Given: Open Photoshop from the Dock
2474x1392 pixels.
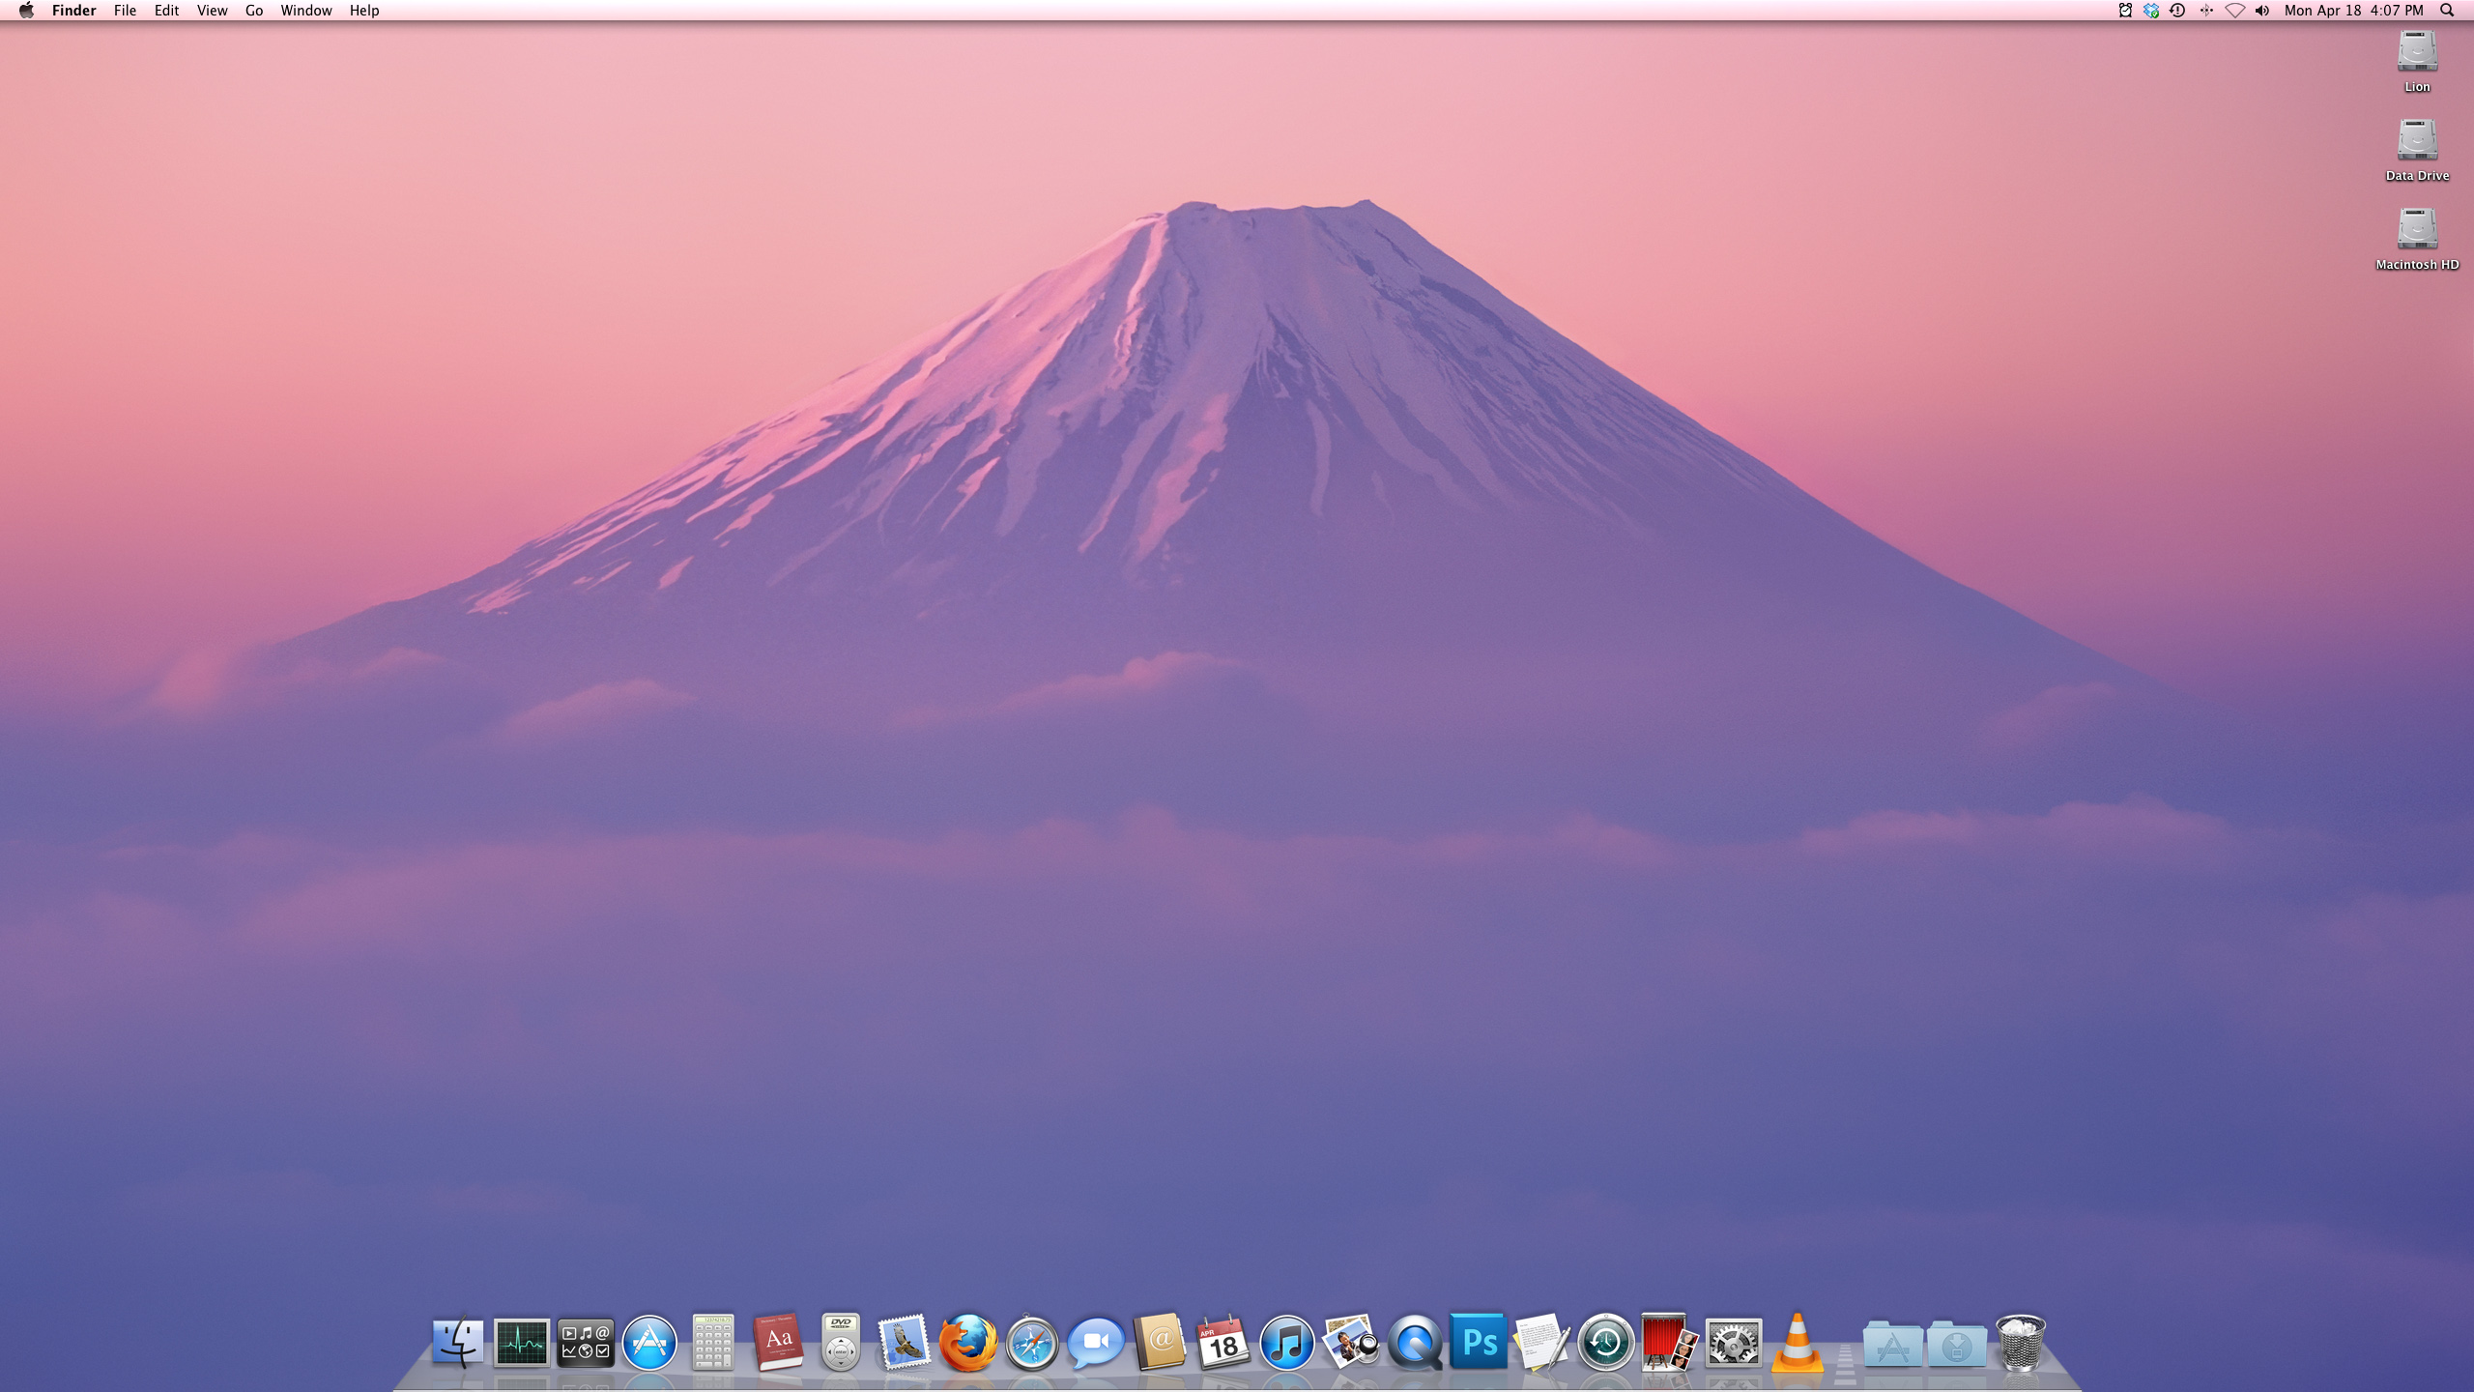Looking at the screenshot, I should [x=1478, y=1343].
